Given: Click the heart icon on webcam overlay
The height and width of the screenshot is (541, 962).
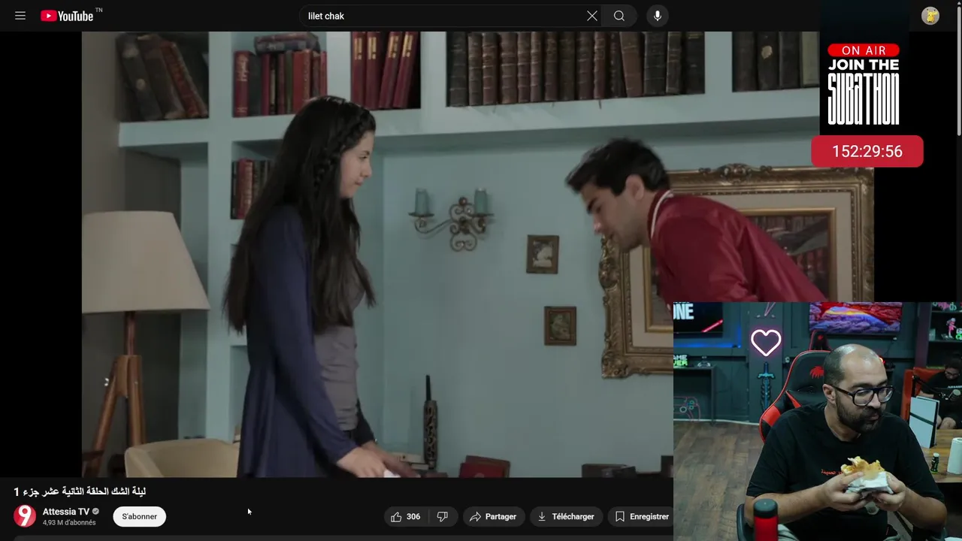Looking at the screenshot, I should tap(766, 343).
